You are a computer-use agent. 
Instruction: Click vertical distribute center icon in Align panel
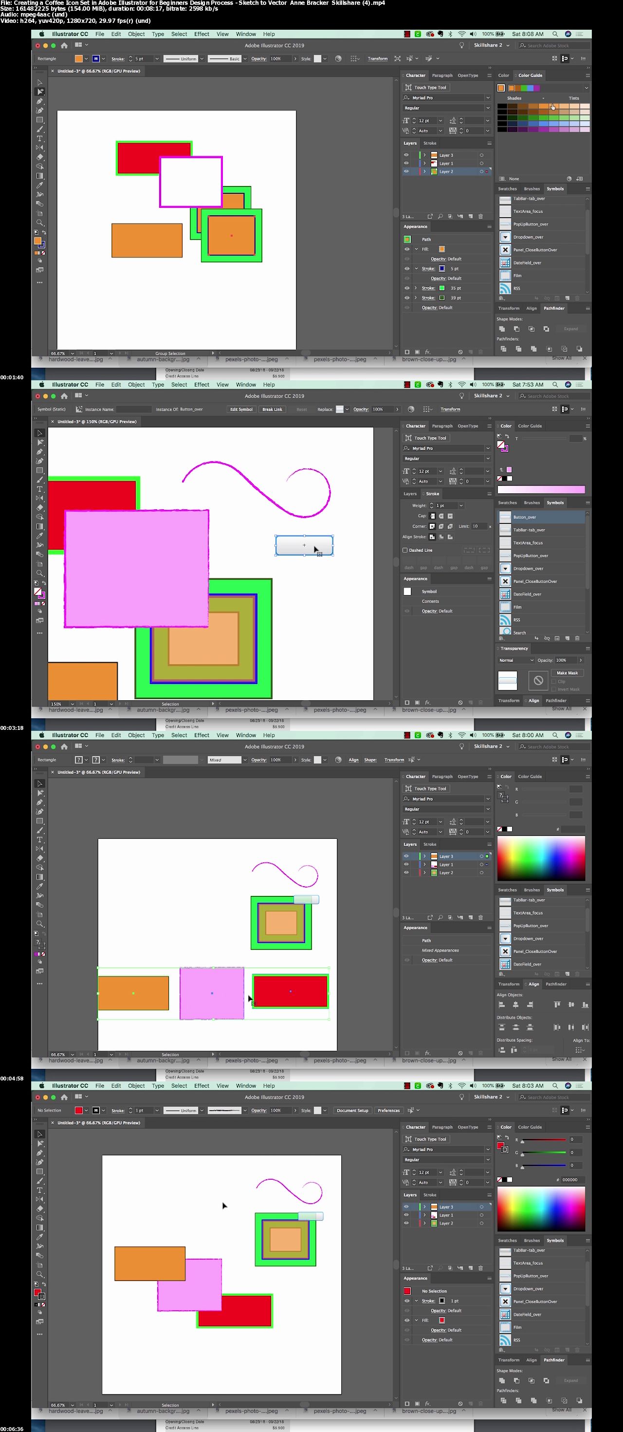[x=516, y=1027]
